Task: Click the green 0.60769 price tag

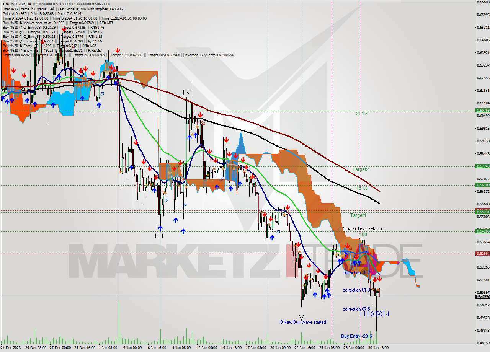Action: 482,110
